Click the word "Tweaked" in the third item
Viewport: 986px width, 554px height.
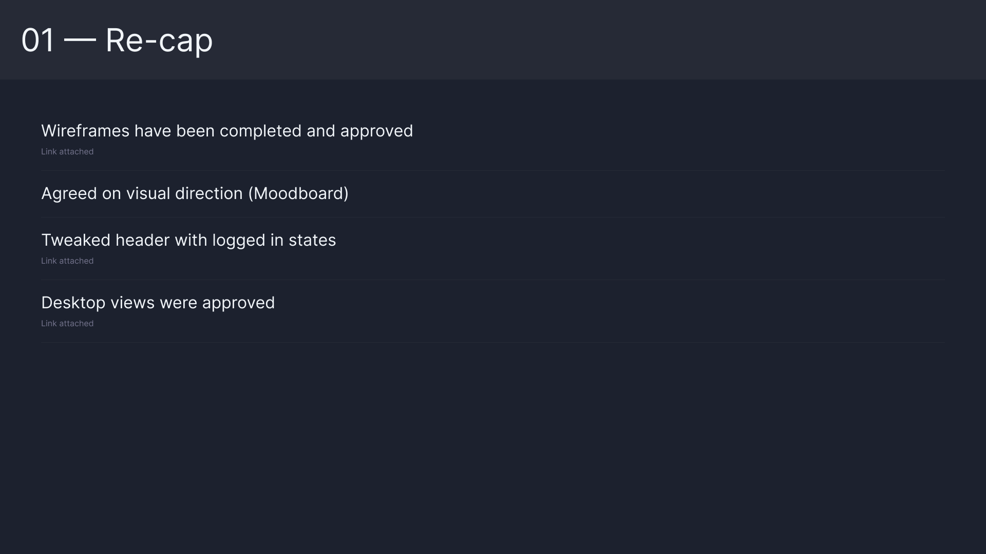coord(75,240)
